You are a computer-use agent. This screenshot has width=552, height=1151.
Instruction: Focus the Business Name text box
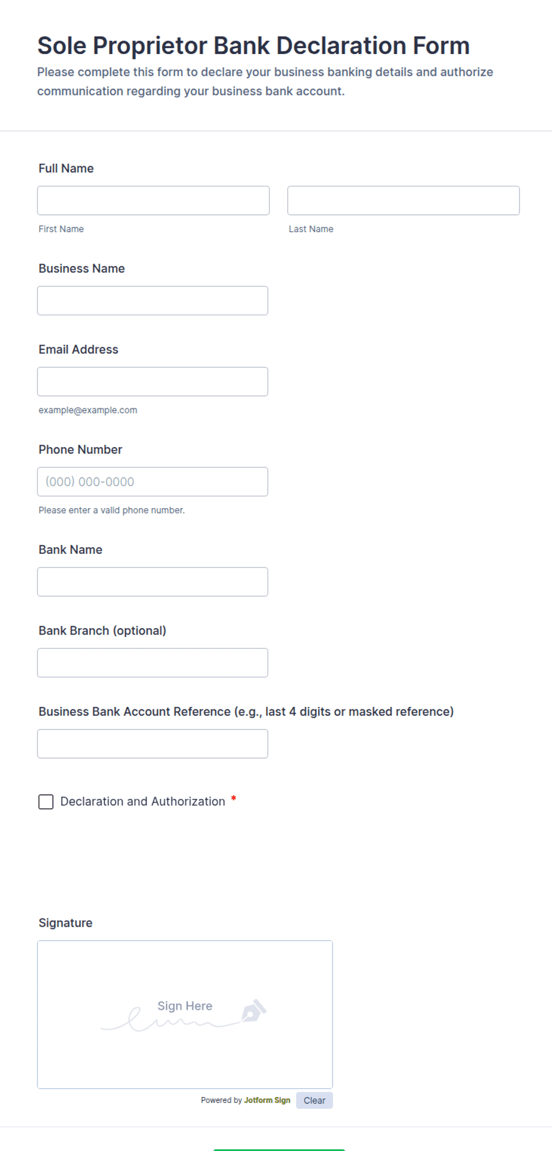[x=153, y=301]
